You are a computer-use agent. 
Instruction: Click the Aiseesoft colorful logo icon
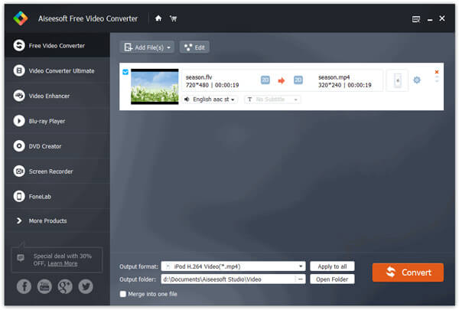click(x=21, y=18)
